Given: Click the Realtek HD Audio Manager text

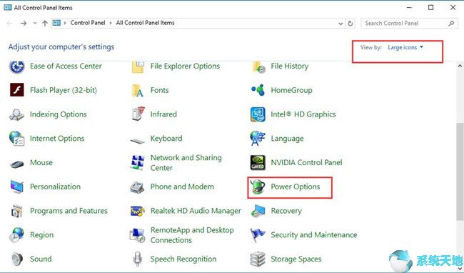Looking at the screenshot, I should (196, 211).
